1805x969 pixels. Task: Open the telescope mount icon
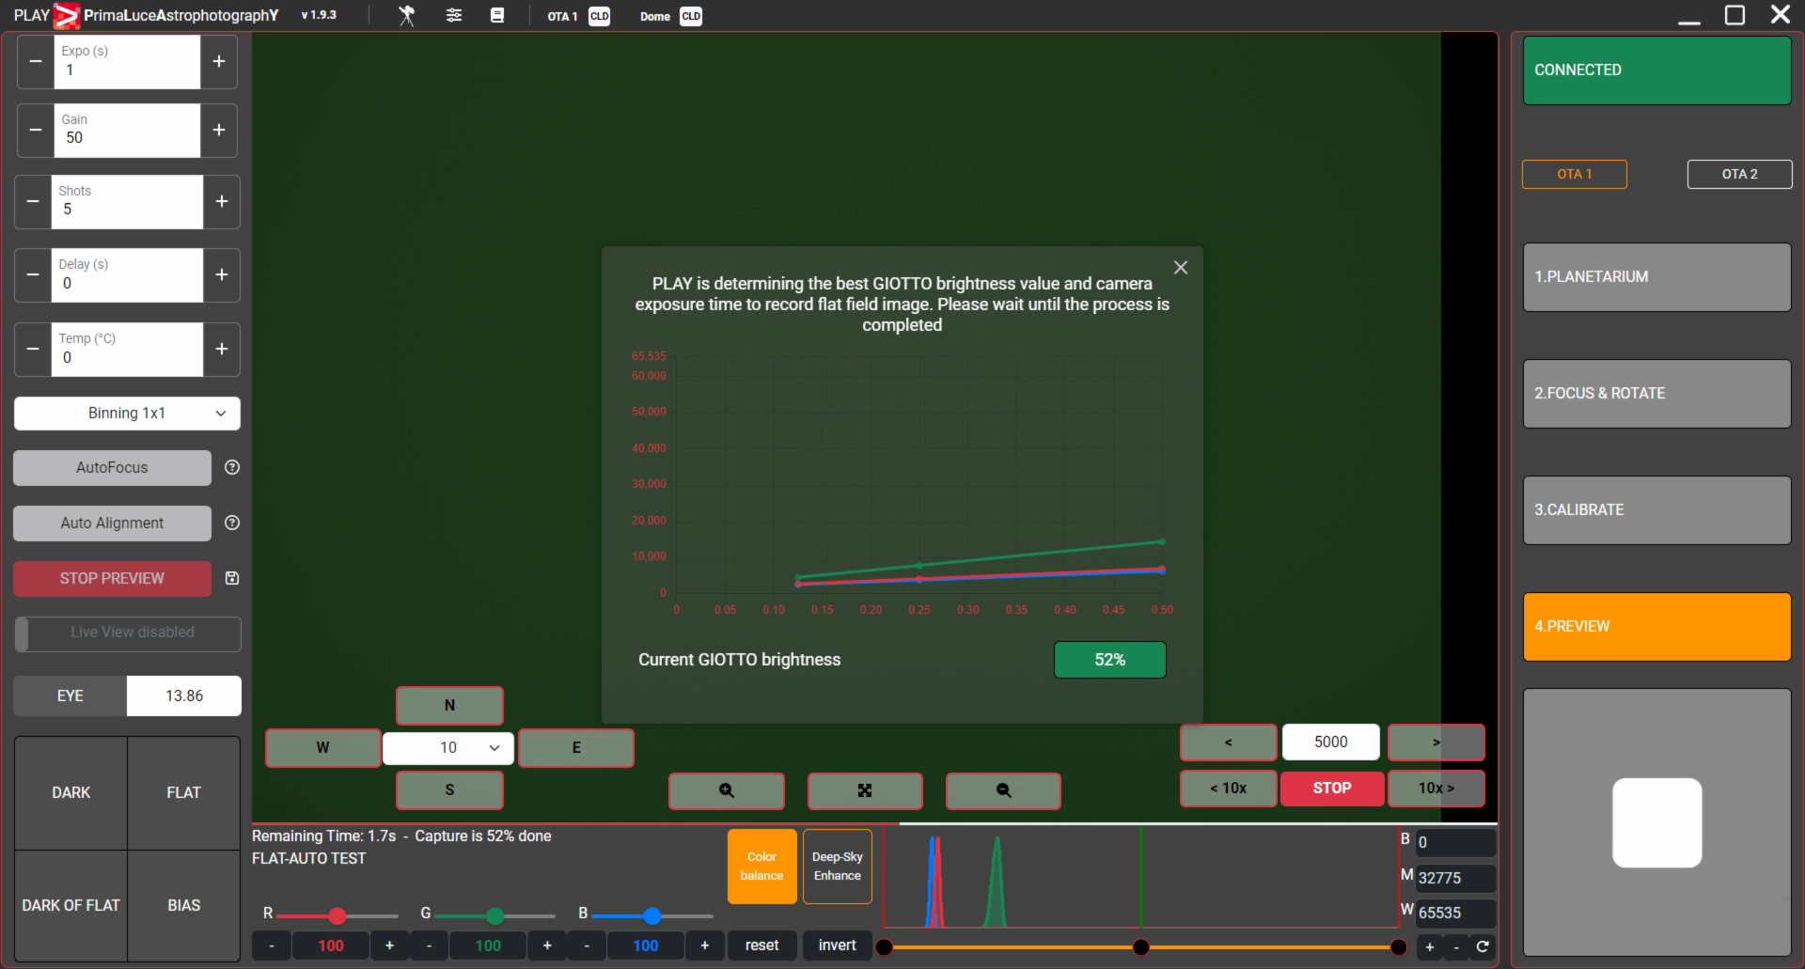click(x=406, y=16)
